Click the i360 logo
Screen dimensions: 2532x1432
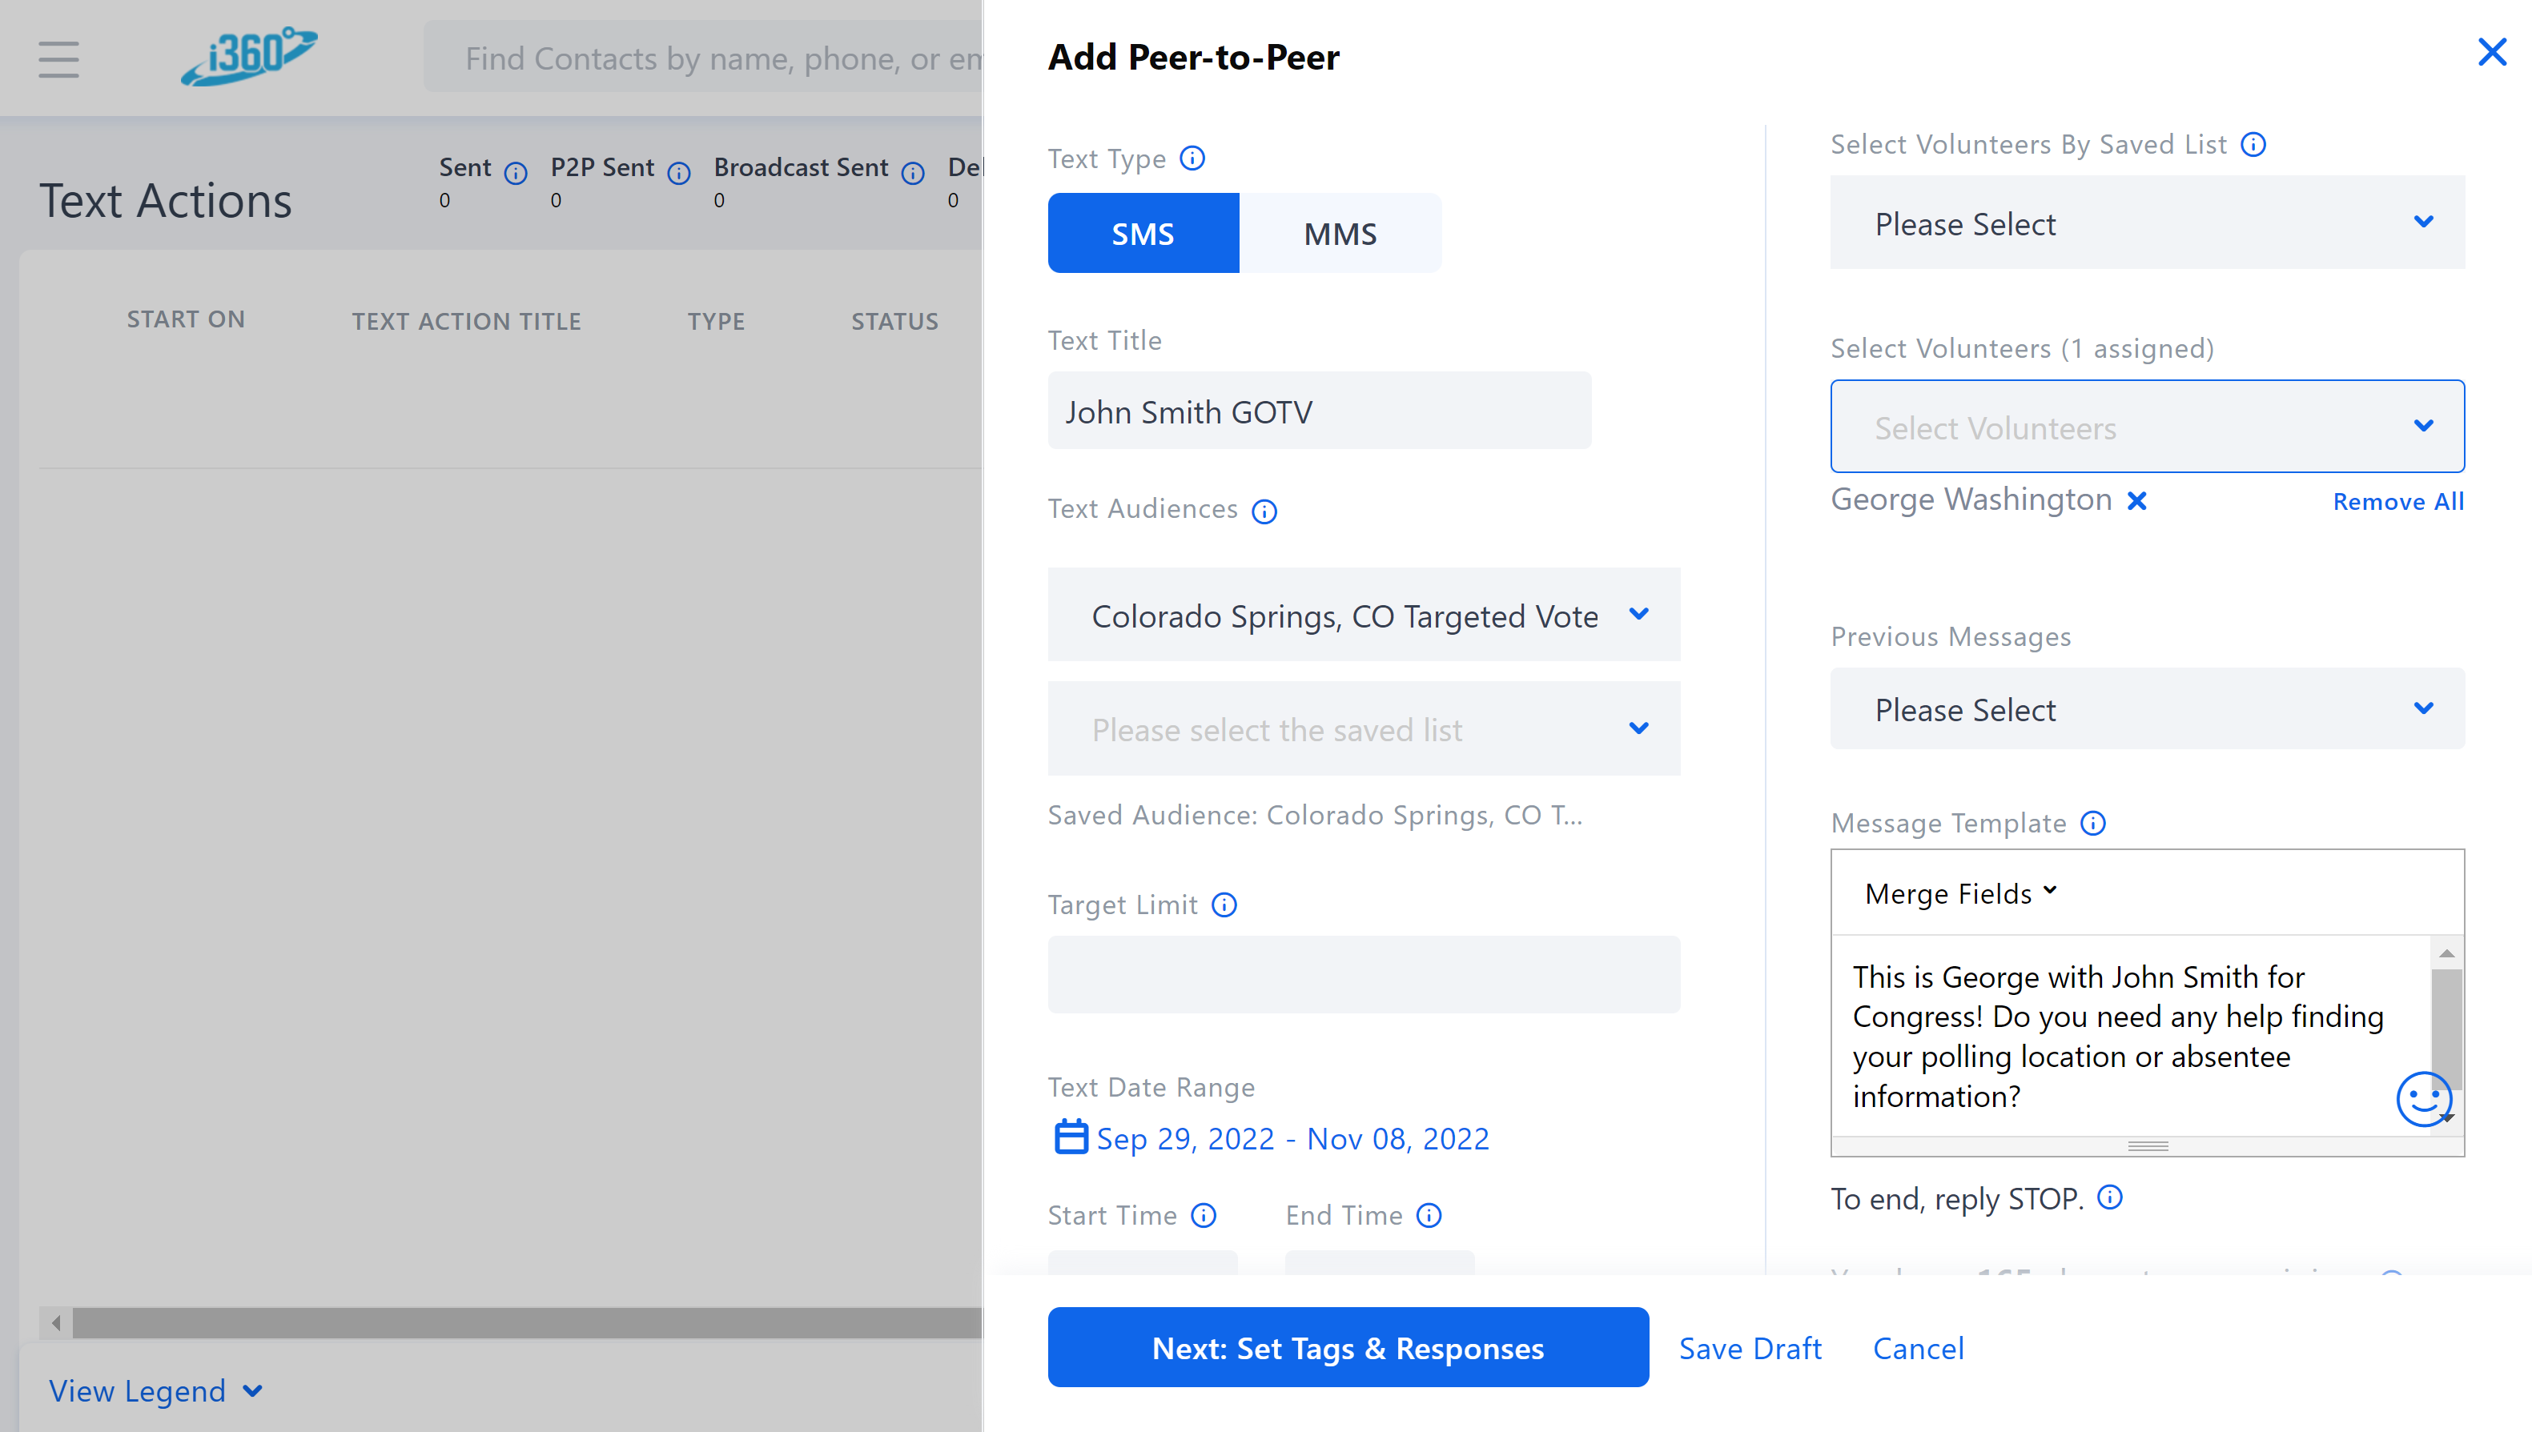click(x=249, y=56)
